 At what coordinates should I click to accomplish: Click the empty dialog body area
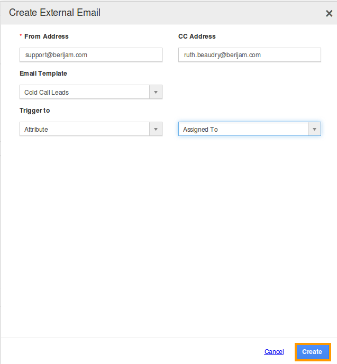tap(169, 232)
